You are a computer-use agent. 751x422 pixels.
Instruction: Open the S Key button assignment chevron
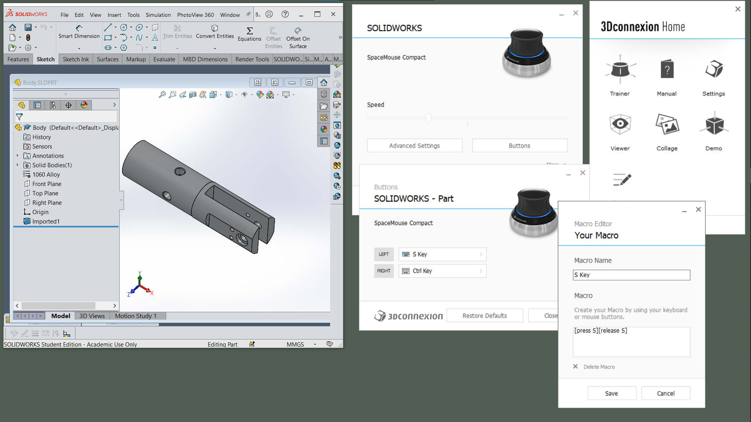[481, 254]
